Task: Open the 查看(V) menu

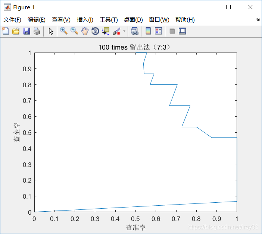Action: coord(61,20)
